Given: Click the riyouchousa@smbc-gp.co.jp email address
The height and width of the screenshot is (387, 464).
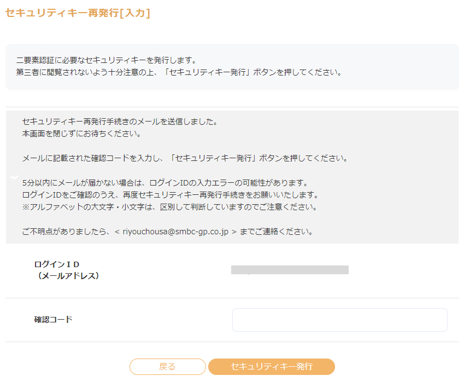Looking at the screenshot, I should tap(175, 232).
